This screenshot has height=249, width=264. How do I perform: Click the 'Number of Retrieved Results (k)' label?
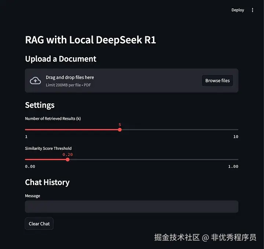(53, 119)
